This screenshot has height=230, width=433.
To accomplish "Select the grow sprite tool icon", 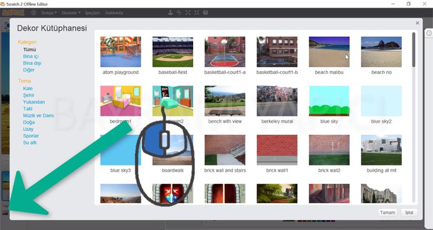I will 188,13.
